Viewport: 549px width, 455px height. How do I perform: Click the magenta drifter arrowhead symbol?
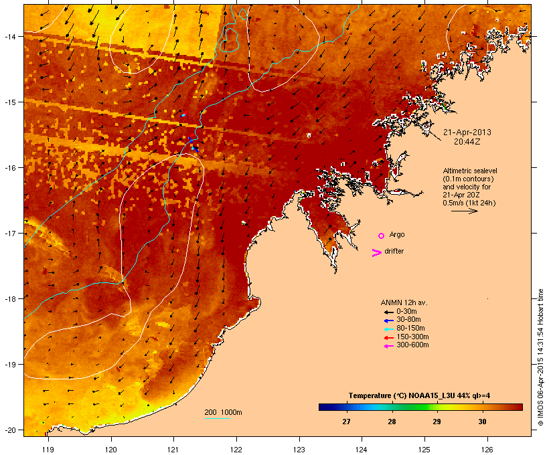tap(376, 253)
